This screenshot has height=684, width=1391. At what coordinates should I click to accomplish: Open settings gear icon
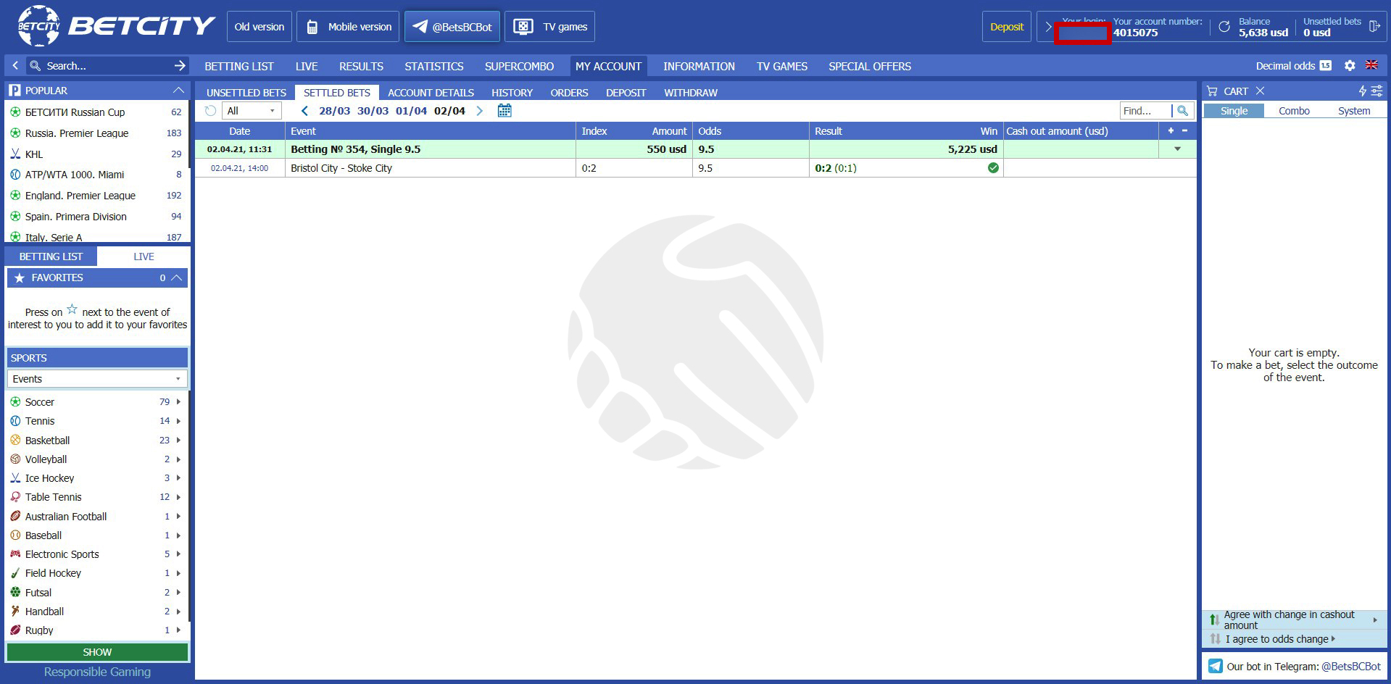(1350, 65)
